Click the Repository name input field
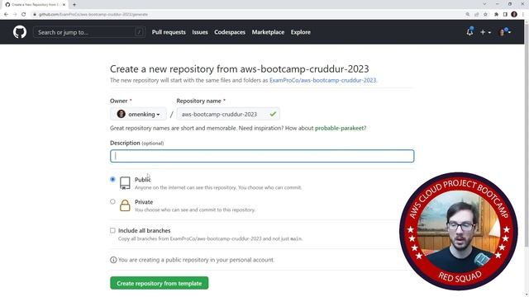The image size is (529, 297). [228, 114]
